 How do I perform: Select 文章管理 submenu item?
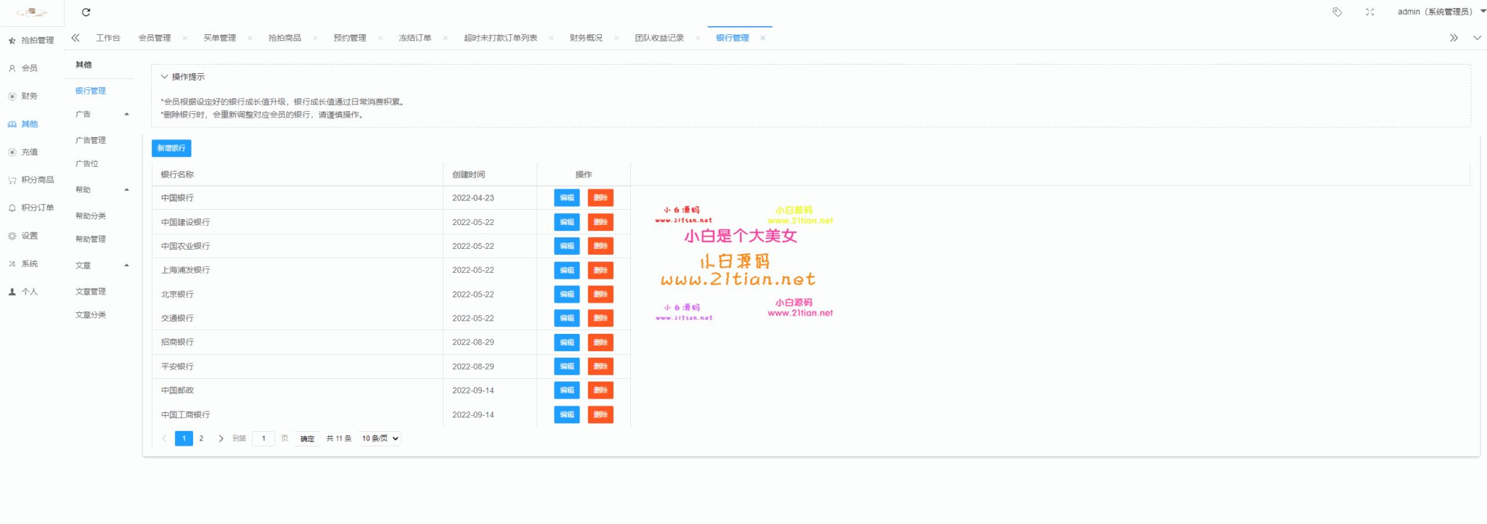tap(91, 291)
